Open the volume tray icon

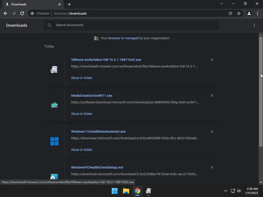click(239, 191)
